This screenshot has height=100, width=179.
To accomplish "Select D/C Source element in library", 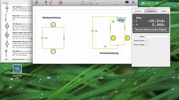I will tap(17, 9).
